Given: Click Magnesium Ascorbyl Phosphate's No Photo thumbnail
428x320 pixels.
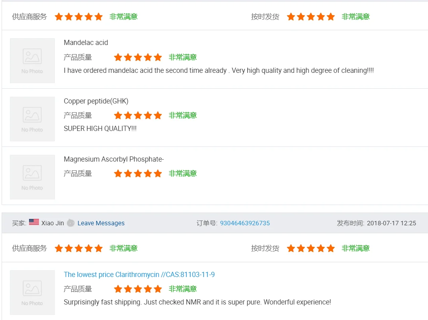Looking at the screenshot, I should (x=32, y=177).
